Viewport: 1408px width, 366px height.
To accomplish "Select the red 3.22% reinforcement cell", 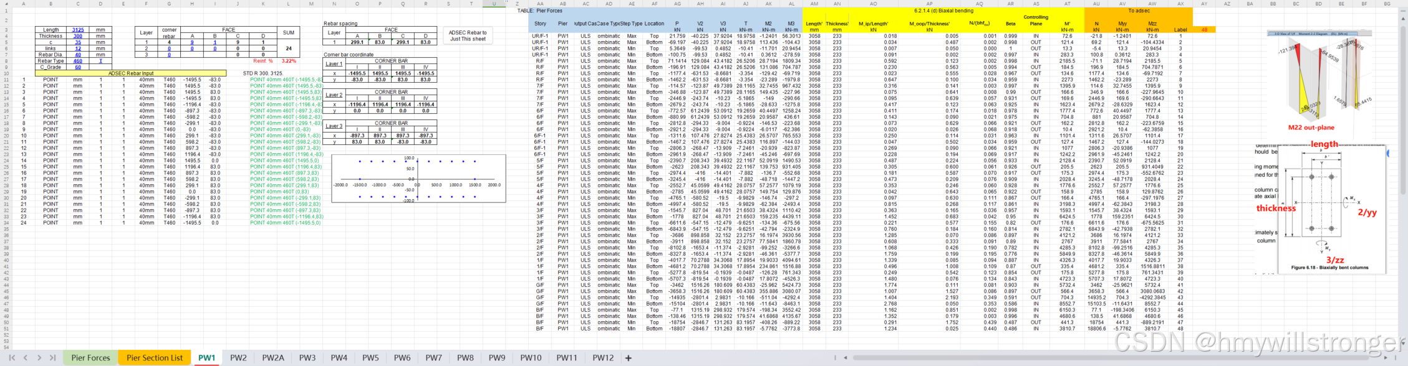I will [289, 61].
